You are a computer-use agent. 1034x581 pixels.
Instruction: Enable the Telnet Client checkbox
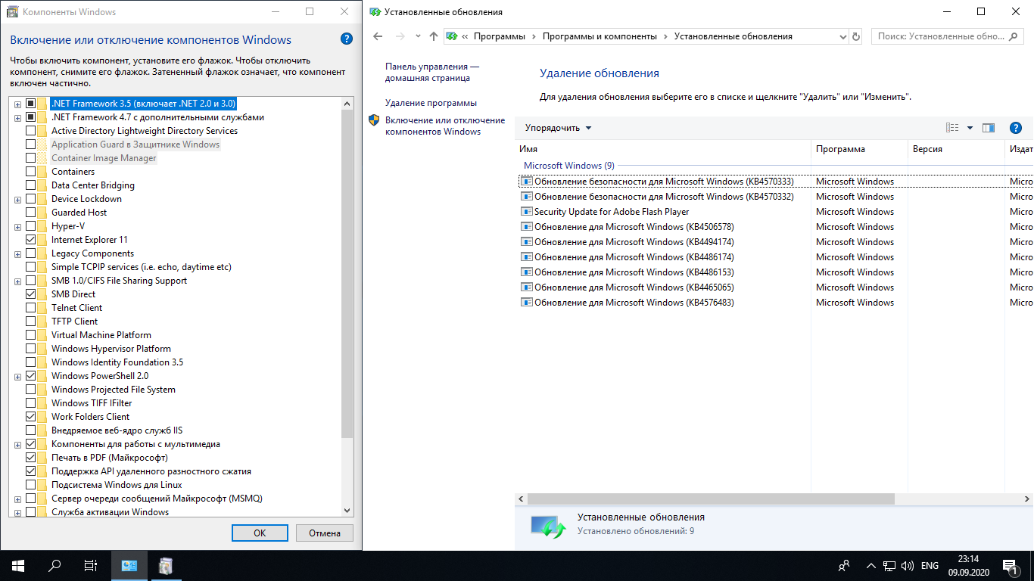(x=31, y=308)
